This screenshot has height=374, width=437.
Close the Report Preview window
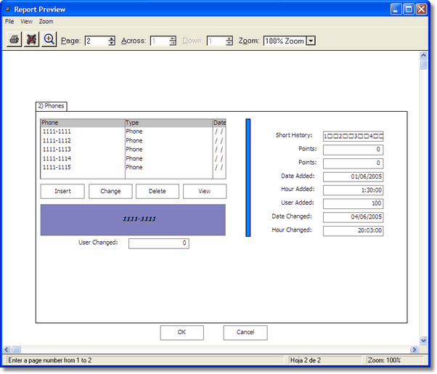[x=421, y=9]
